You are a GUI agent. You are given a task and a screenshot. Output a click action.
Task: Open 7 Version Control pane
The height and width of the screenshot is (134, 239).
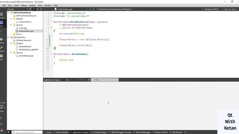coord(160,132)
